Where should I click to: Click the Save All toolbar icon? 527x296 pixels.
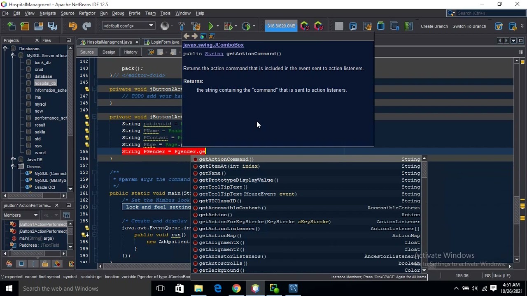(52, 26)
